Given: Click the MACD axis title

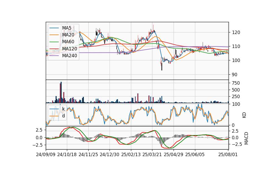Looking at the screenshot, I should click(x=246, y=138).
